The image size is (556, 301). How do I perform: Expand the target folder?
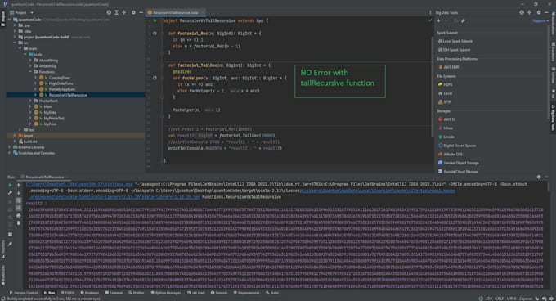click(x=15, y=136)
